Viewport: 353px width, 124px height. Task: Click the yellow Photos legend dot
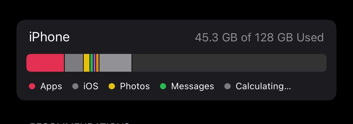(112, 86)
